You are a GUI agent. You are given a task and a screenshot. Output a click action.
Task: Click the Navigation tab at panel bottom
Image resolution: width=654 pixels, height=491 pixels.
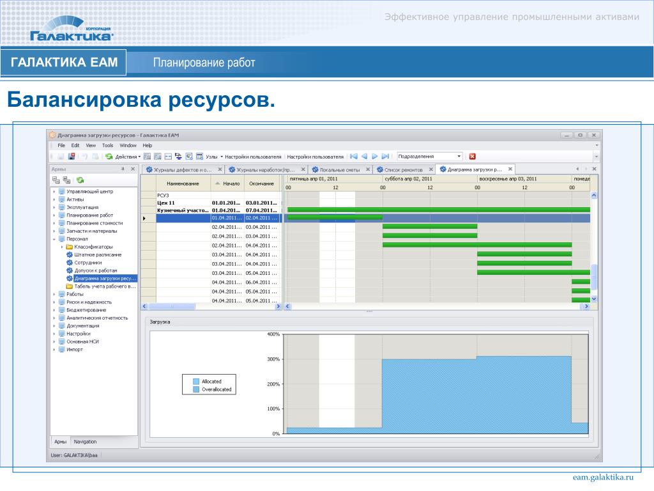click(85, 442)
